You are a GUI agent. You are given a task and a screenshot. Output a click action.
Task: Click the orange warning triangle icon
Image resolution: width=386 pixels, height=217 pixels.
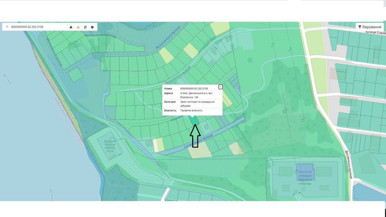pos(78,27)
